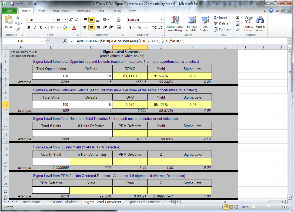The width and height of the screenshot is (294, 212).
Task: Select the Italic formatting icon
Action: coord(35,27)
